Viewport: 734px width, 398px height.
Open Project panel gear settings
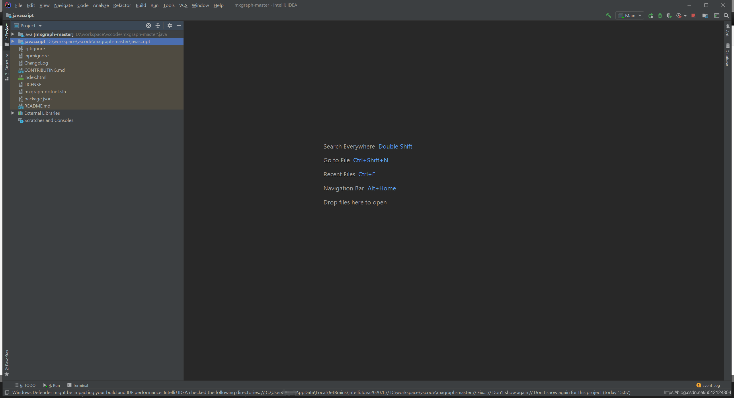pyautogui.click(x=170, y=26)
